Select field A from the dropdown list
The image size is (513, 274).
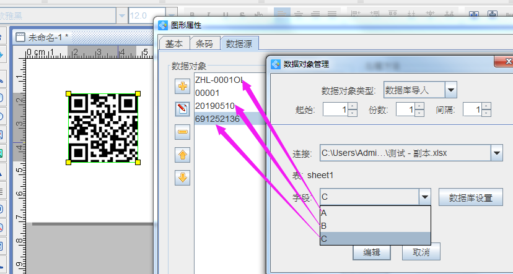[x=374, y=213]
